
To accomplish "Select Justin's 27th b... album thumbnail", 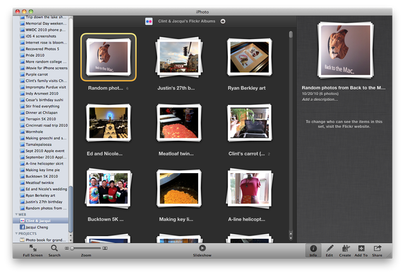I will 179,57.
